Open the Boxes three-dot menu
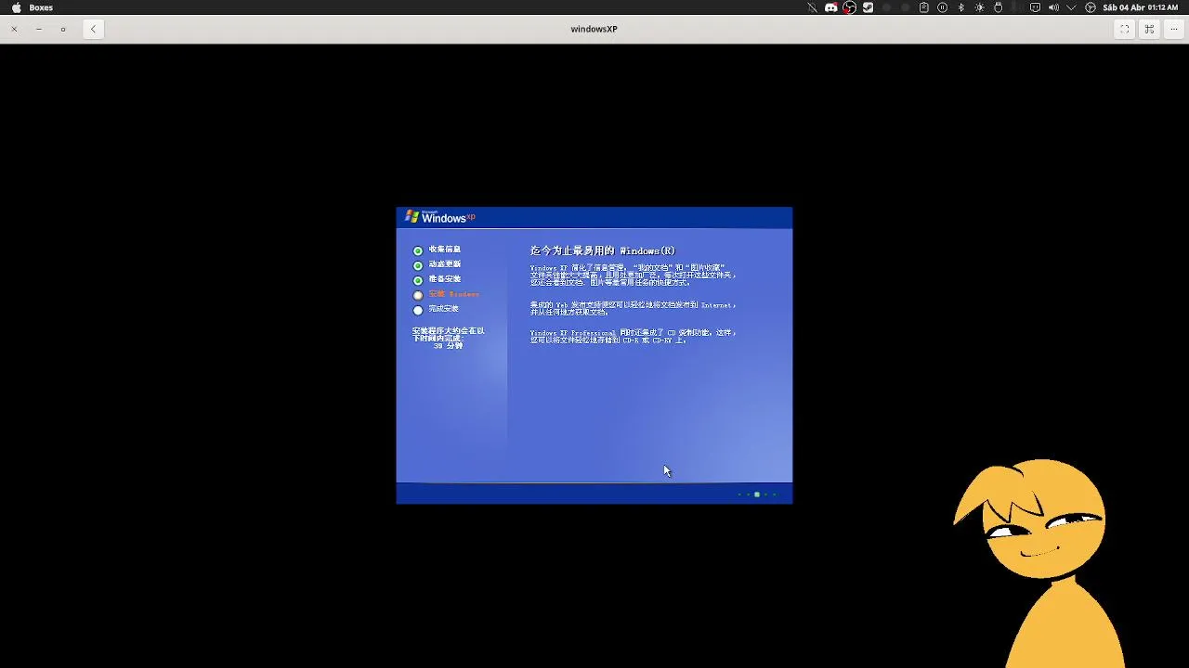 [1174, 29]
